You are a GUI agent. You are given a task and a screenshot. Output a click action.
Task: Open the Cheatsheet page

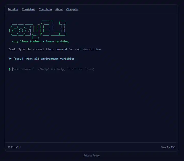pyautogui.click(x=29, y=9)
